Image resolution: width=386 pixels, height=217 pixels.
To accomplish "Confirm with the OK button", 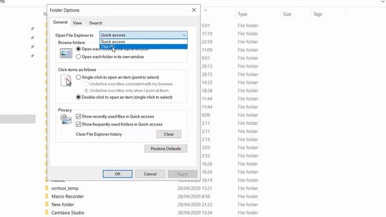I will (118, 174).
